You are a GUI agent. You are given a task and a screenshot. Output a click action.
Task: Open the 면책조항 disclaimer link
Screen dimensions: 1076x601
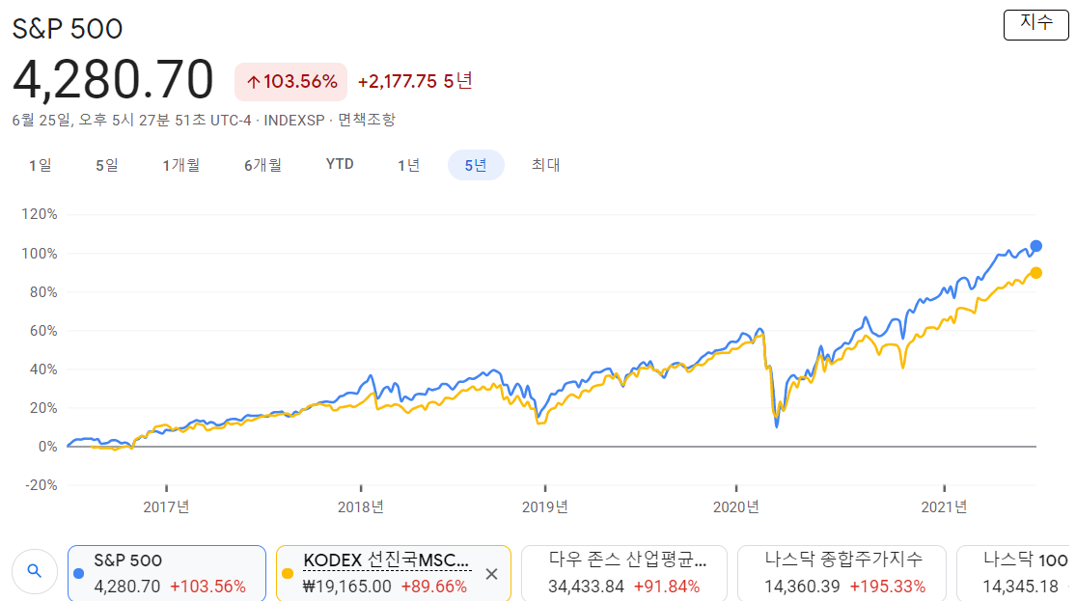click(x=367, y=120)
